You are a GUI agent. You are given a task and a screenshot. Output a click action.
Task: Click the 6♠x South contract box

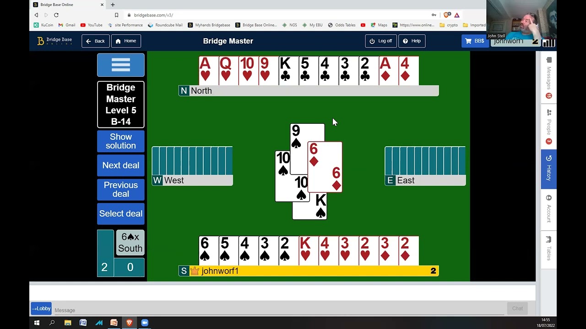click(x=130, y=243)
